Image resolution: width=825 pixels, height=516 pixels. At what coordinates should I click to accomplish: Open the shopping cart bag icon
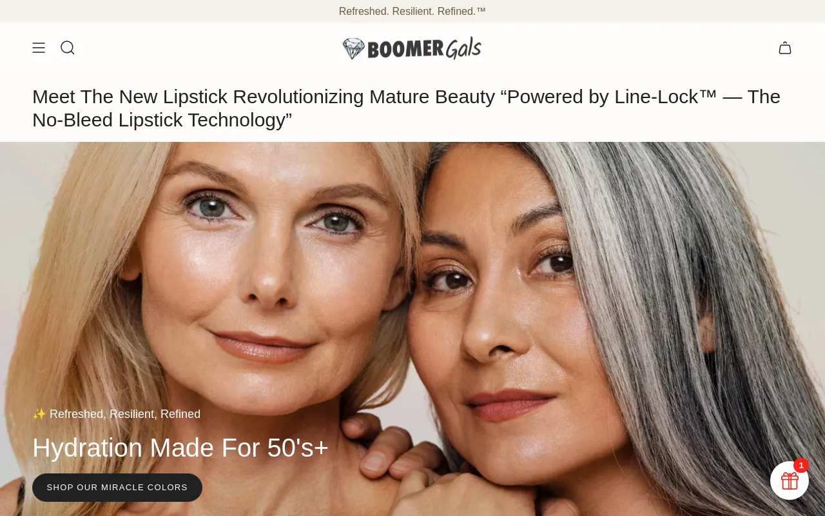(785, 48)
